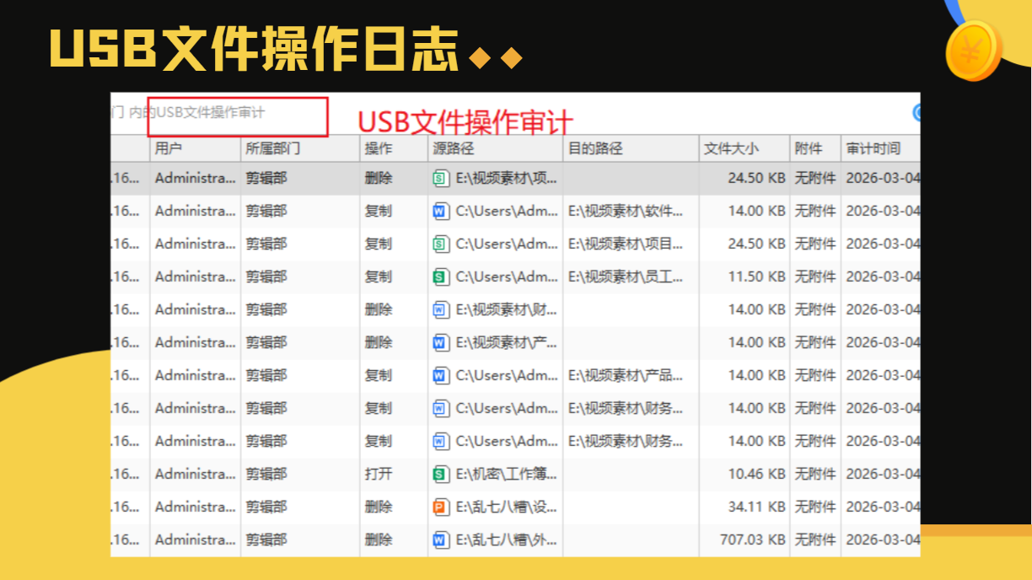Sort by the 审计时间 column header
This screenshot has height=580, width=1032.
tap(880, 148)
